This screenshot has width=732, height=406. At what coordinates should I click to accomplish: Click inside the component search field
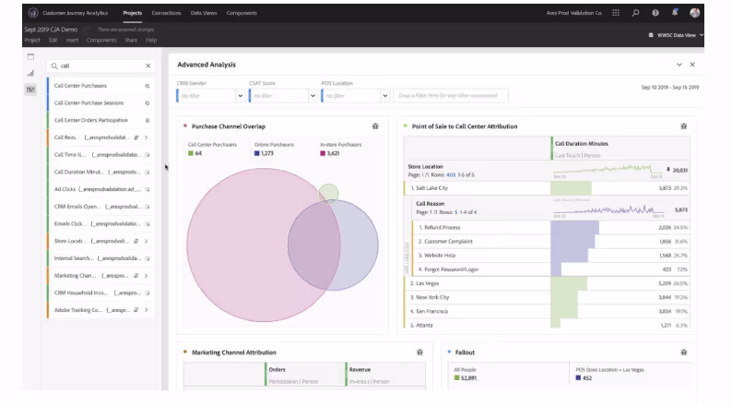100,66
